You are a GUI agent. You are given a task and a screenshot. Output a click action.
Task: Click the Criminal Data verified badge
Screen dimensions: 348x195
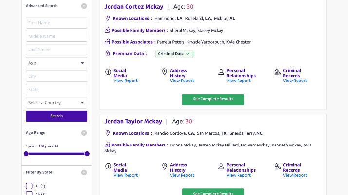coord(174,54)
